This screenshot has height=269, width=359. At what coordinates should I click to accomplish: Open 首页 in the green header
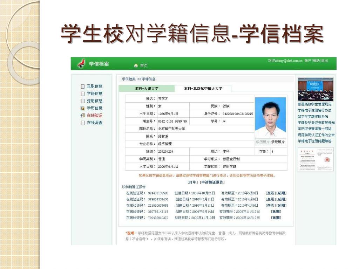click(144, 65)
